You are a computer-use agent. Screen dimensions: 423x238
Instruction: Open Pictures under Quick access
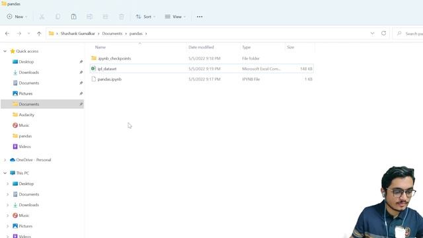26,93
